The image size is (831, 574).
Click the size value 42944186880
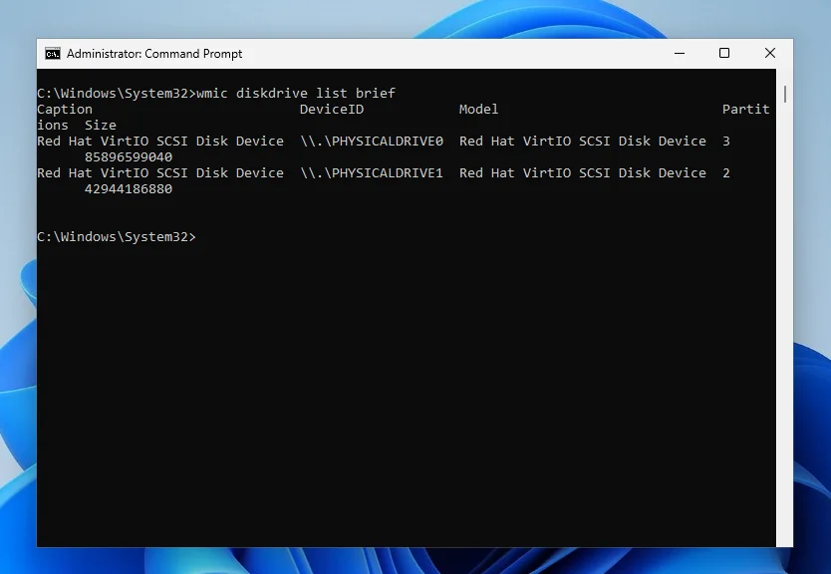coord(129,188)
